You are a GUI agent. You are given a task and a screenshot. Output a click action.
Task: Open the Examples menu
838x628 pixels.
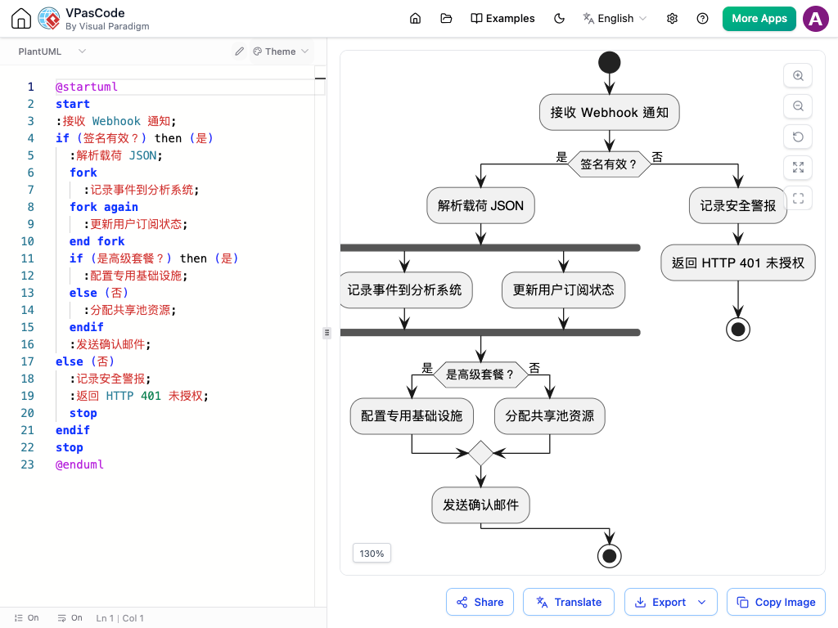tap(502, 19)
